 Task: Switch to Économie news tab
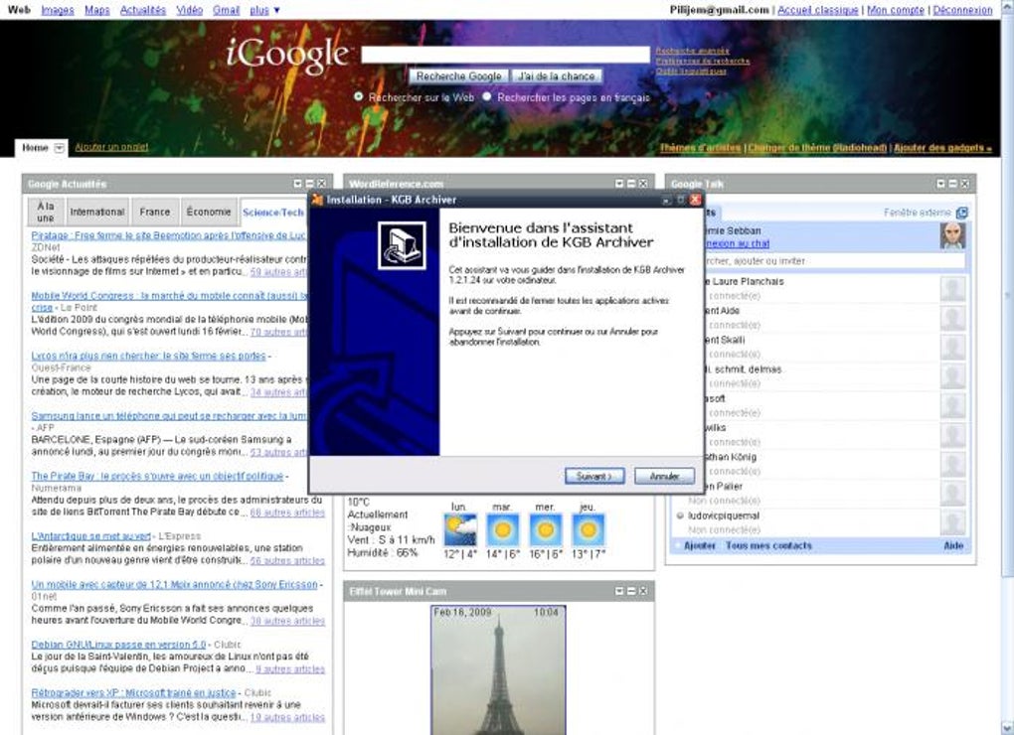pyautogui.click(x=208, y=212)
